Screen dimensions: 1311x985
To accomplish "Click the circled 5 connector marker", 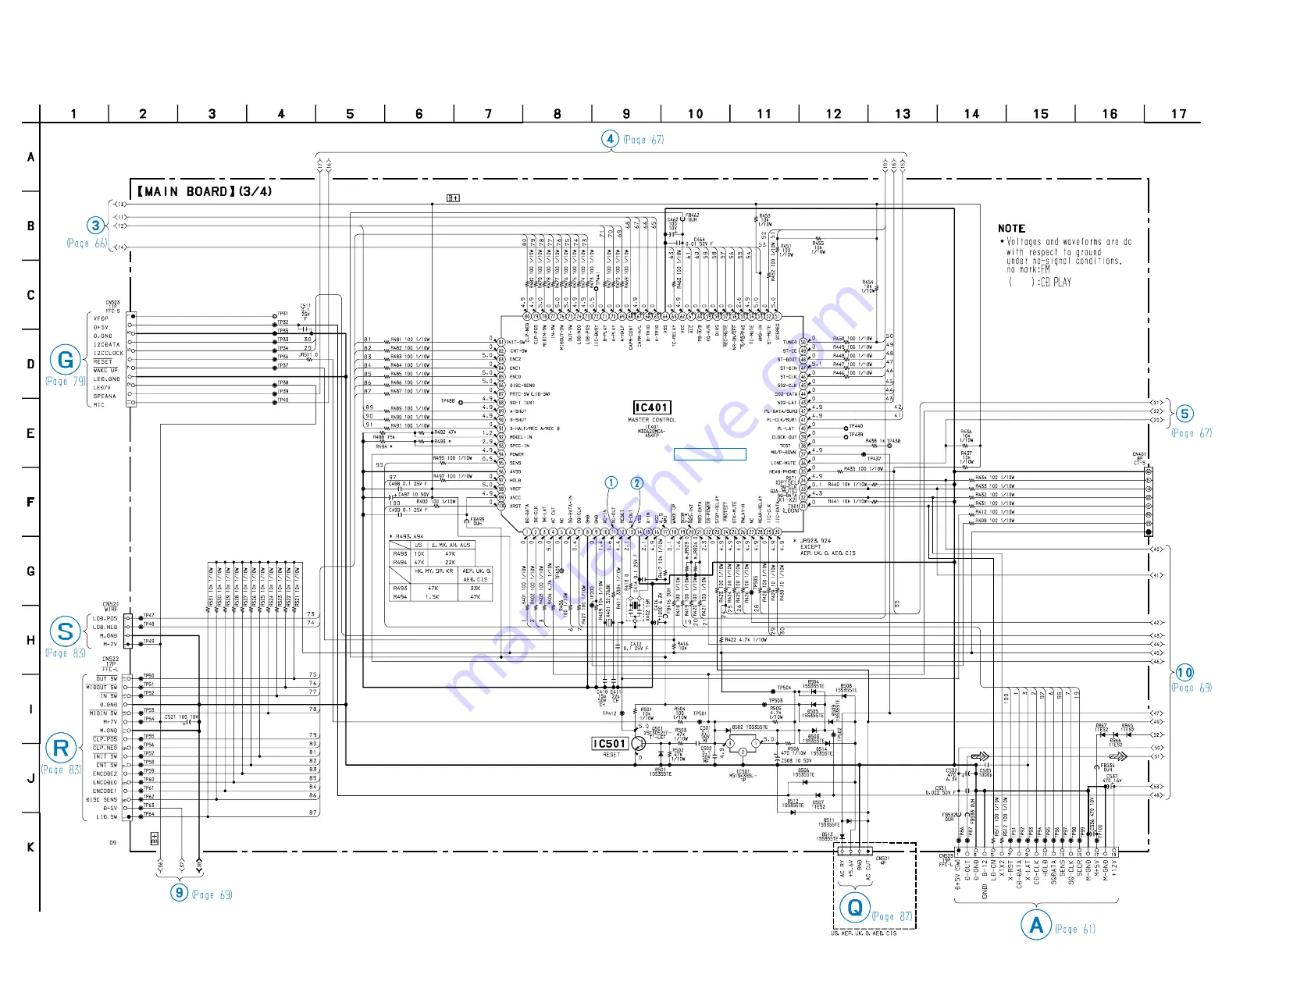I will 1185,414.
